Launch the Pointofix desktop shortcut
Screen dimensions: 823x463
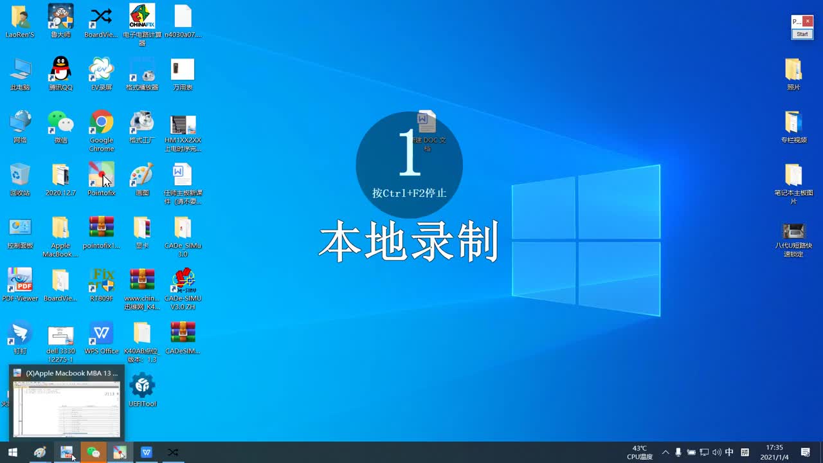[x=101, y=179]
